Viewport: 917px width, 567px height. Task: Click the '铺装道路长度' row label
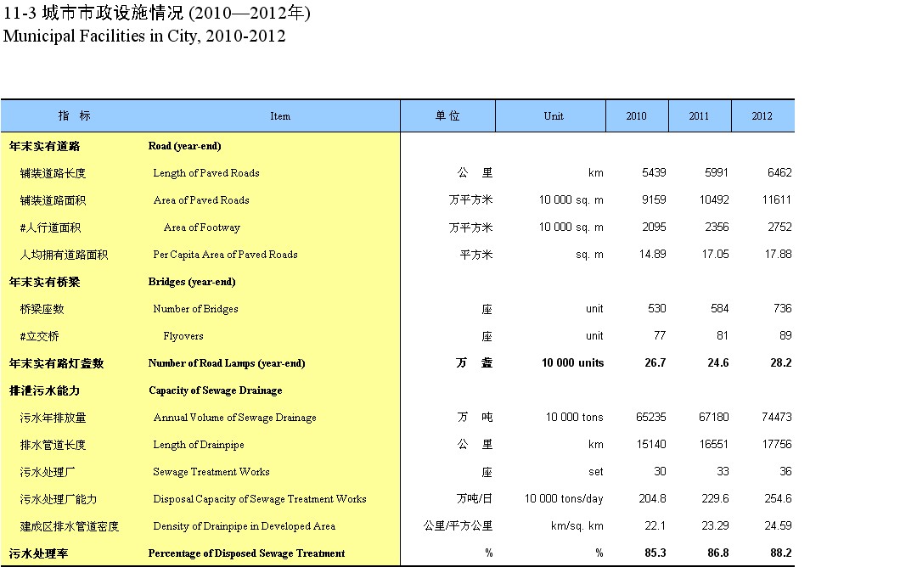click(53, 174)
